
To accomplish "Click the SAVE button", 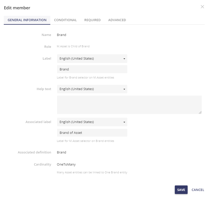I will coord(181,190).
